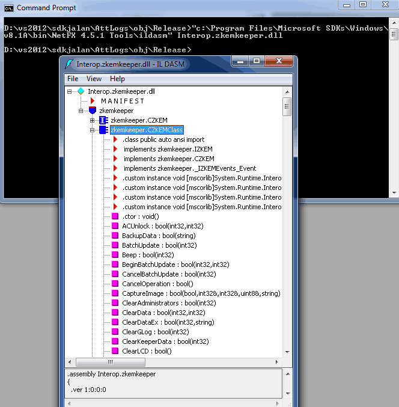Select the Interop.zkemkeeper.dll root label
Viewport: 399px width, 407px height.
tap(121, 91)
